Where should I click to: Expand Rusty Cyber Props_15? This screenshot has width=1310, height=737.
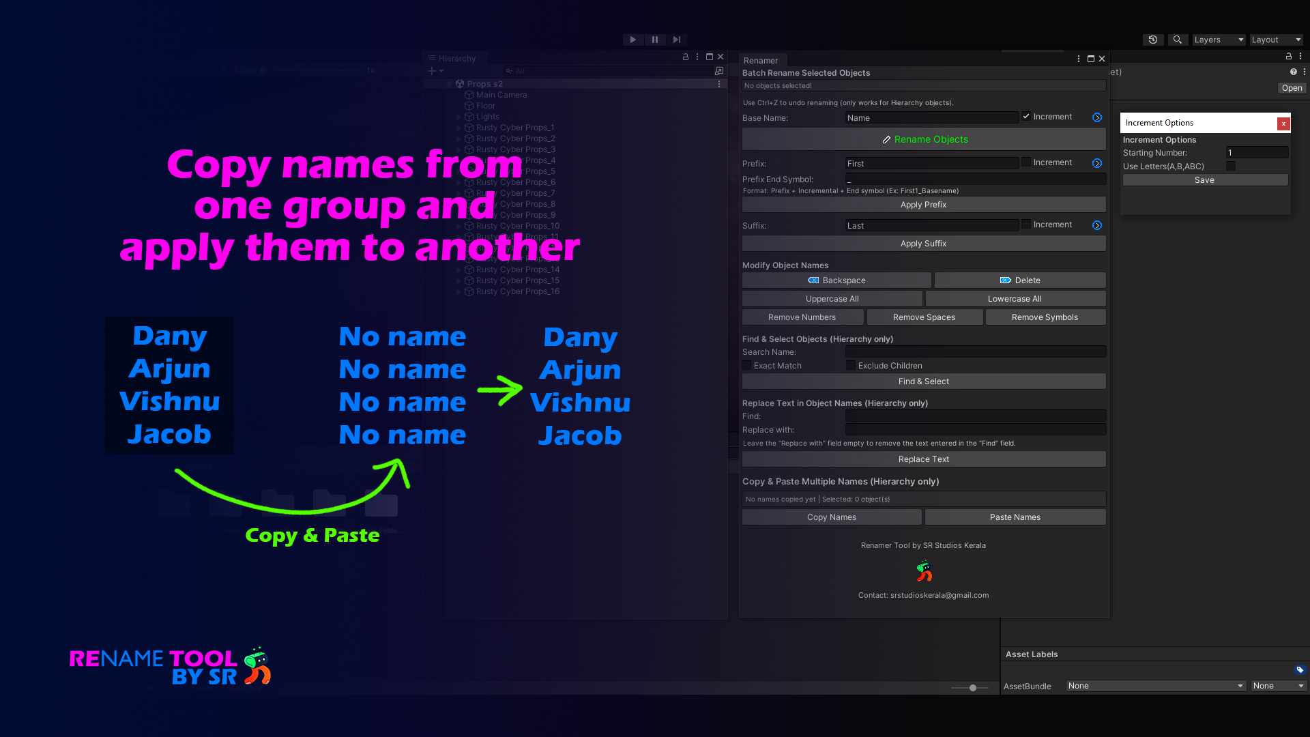click(x=458, y=280)
